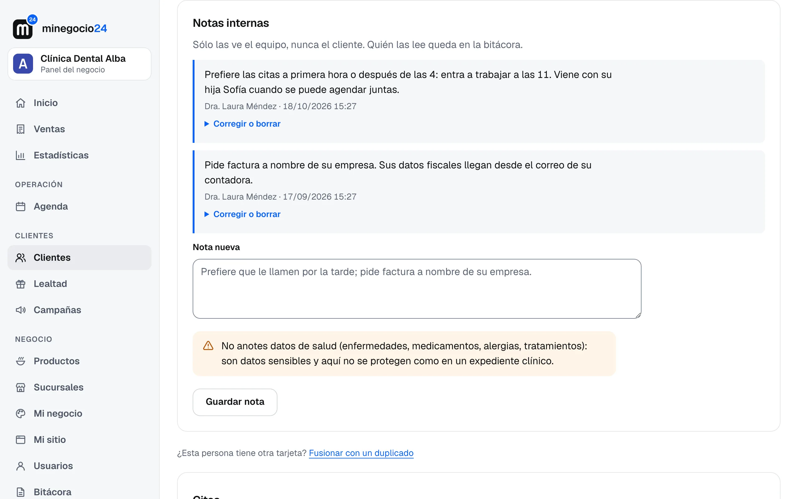The height and width of the screenshot is (499, 798).
Task: Click the Clientes people icon
Action: click(x=21, y=258)
